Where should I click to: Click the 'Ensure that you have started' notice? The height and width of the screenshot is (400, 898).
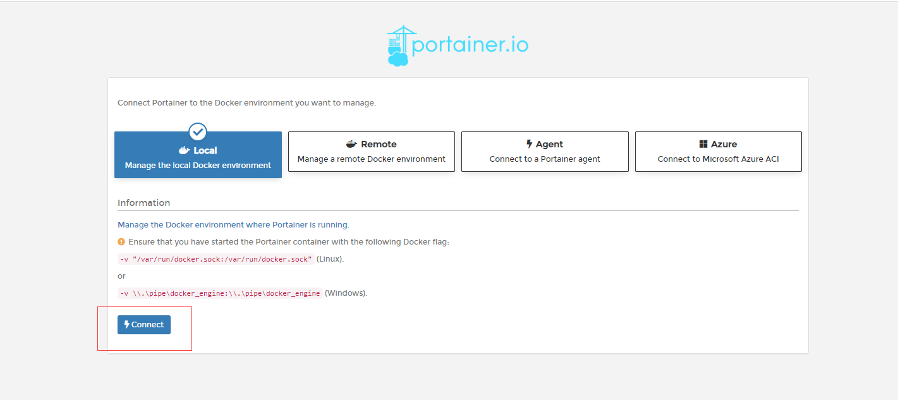[289, 242]
